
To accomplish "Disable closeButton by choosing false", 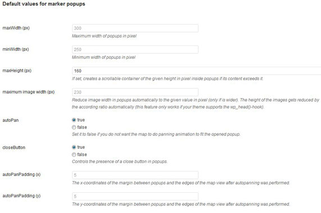I will [x=74, y=155].
